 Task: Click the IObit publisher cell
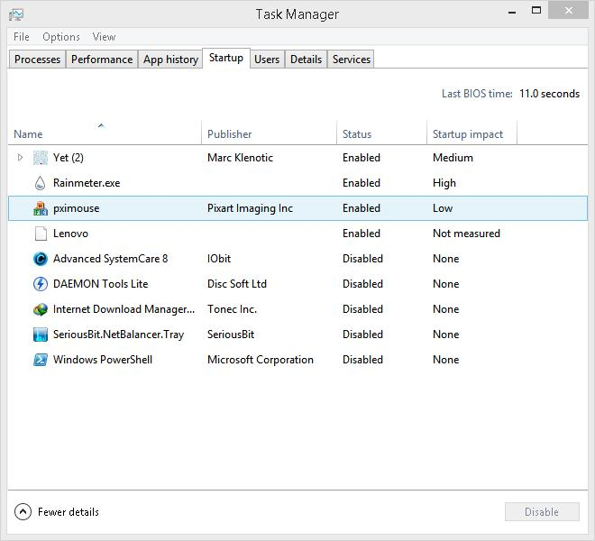[x=219, y=259]
